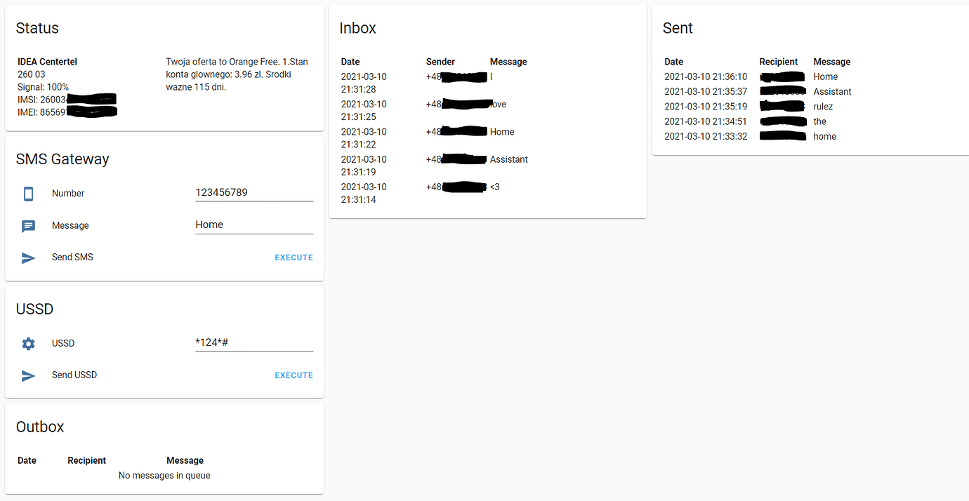
Task: Select the Number input showing 123456789
Action: click(x=254, y=192)
